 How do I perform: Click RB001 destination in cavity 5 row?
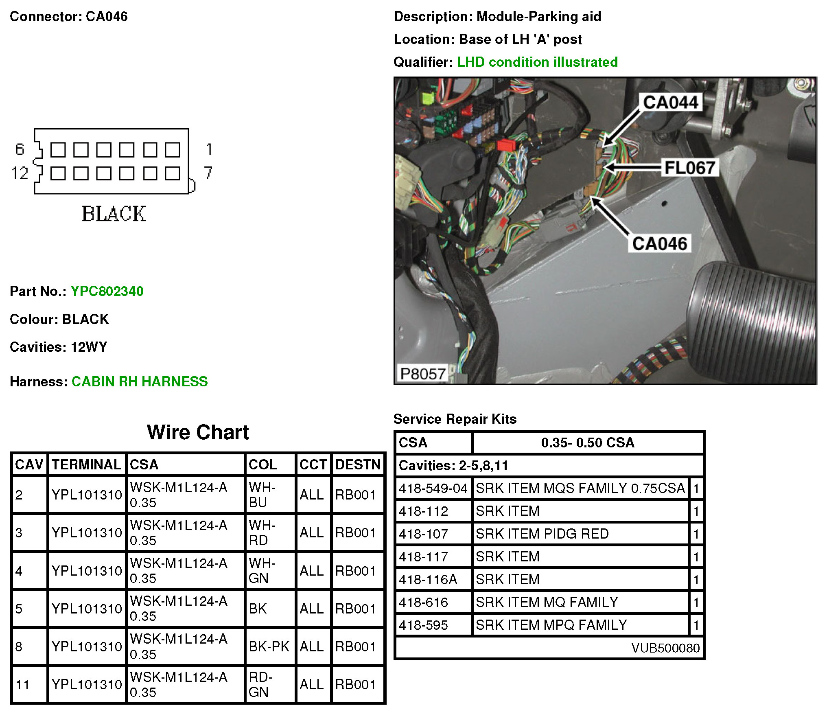tap(355, 609)
